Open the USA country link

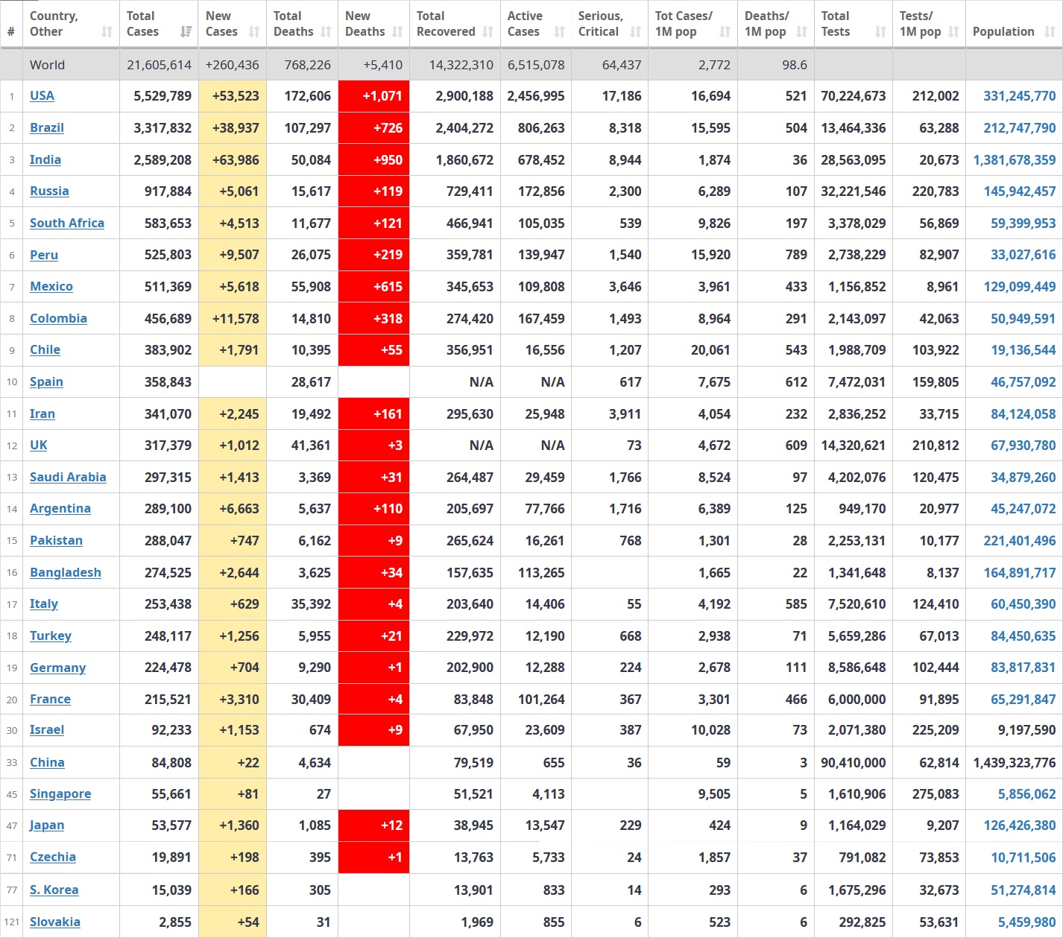pyautogui.click(x=42, y=96)
